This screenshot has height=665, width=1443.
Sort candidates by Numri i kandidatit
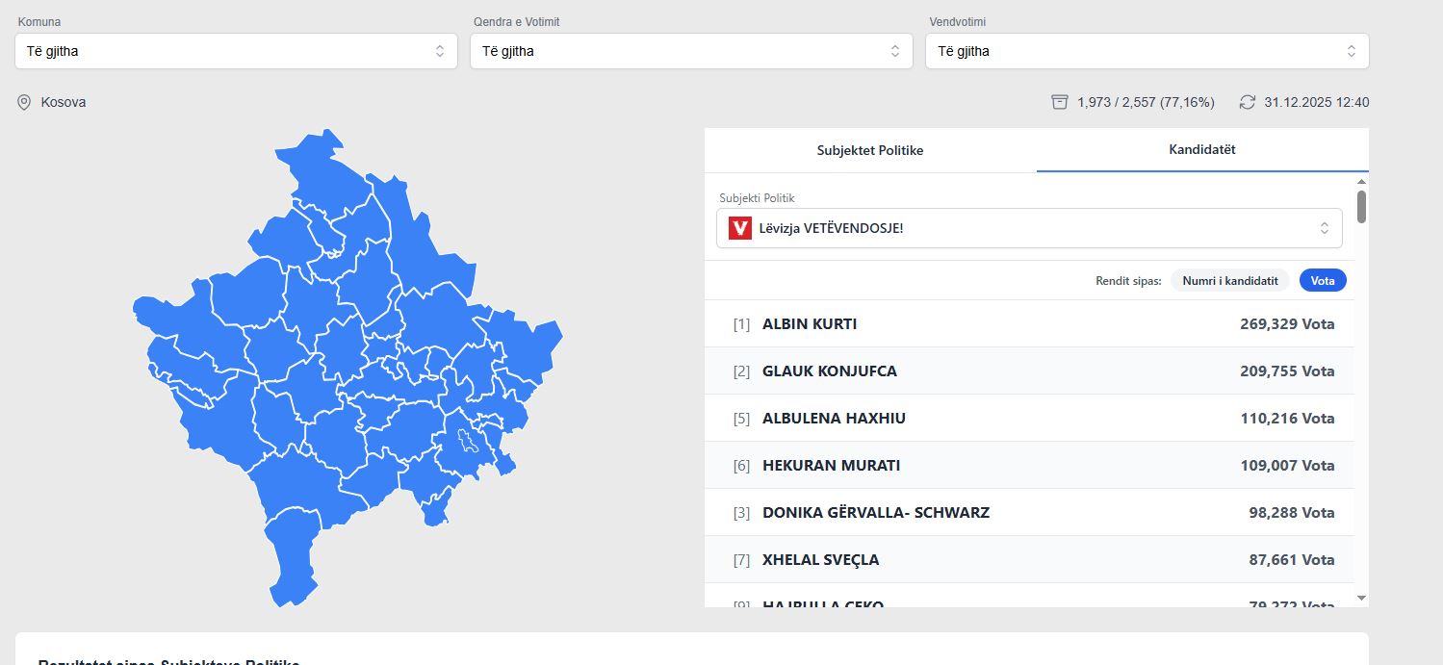pyautogui.click(x=1229, y=280)
